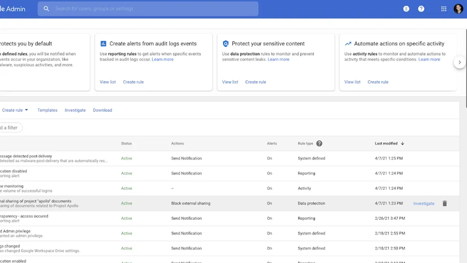The image size is (467, 263).
Task: Click Create rule under Protect sensitive content
Action: point(256,82)
